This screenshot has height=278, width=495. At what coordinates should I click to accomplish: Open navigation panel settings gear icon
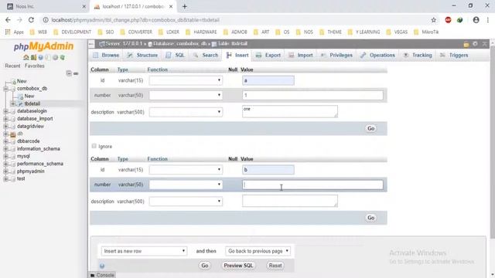pos(55,57)
